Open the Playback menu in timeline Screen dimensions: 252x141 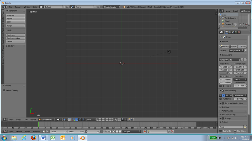click(37, 132)
